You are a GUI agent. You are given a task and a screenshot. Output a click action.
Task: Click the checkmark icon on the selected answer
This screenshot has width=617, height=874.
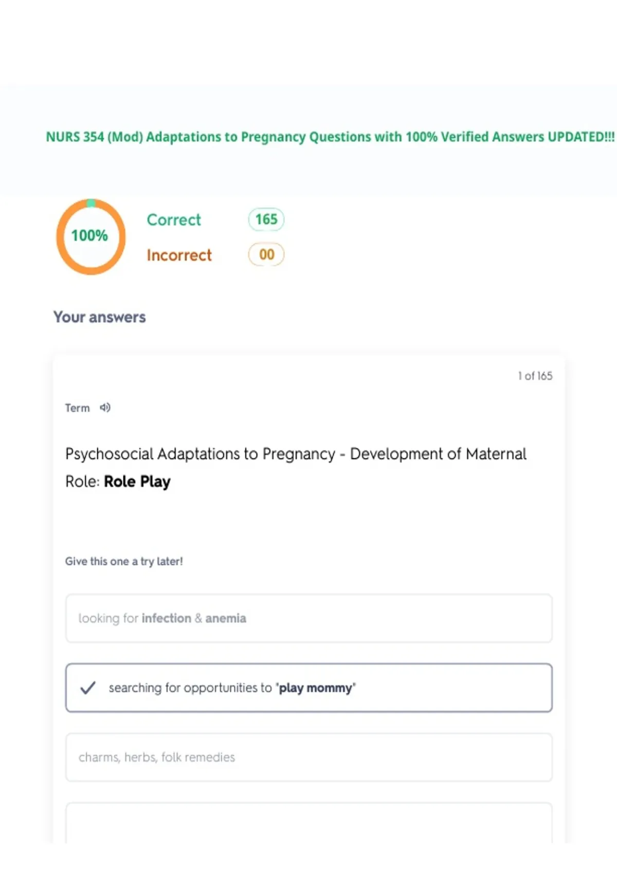pyautogui.click(x=88, y=688)
